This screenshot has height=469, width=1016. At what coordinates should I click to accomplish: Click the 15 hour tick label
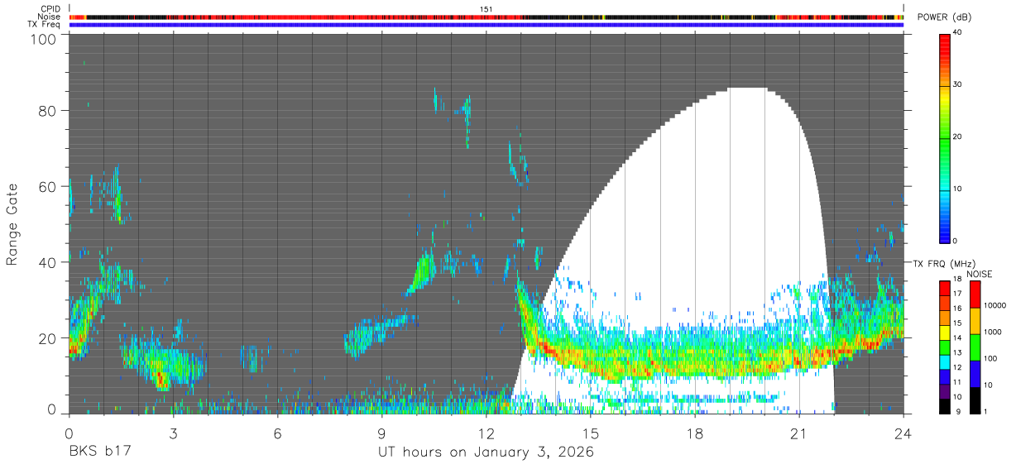[591, 433]
